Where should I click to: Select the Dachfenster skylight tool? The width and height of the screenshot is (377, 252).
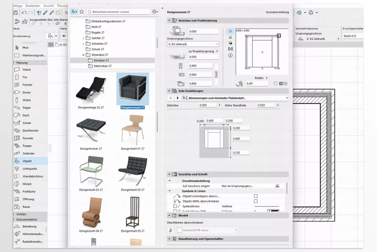(30, 130)
